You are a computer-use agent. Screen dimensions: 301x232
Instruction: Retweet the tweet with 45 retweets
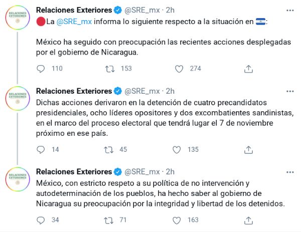pyautogui.click(x=108, y=149)
